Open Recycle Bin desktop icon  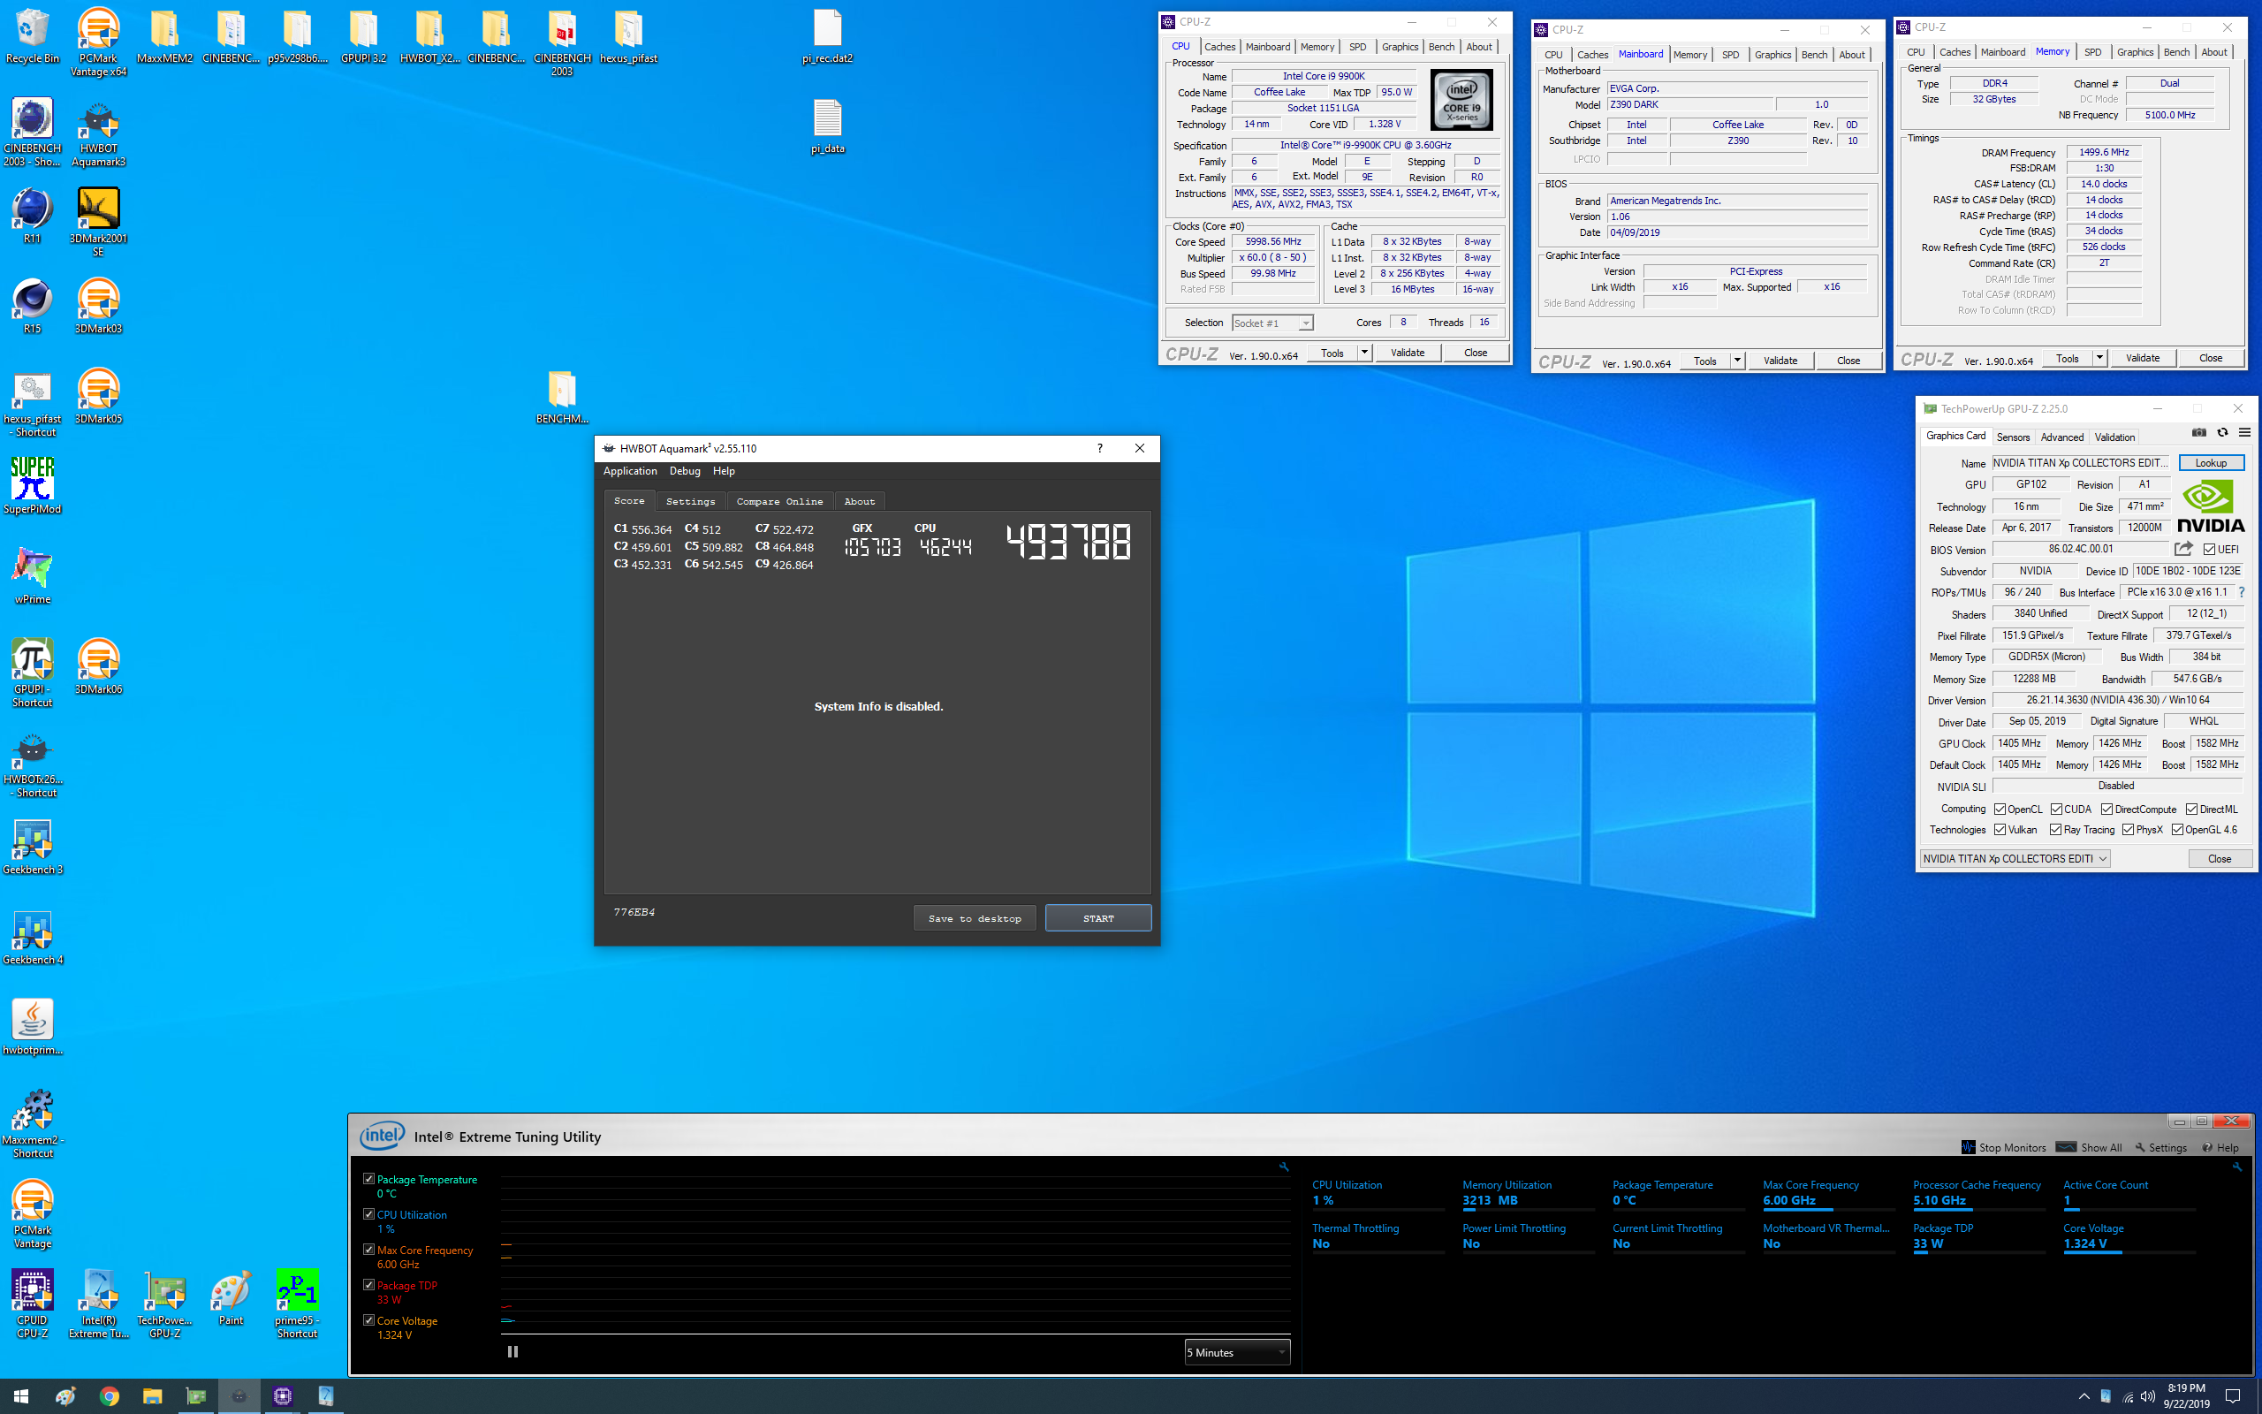32,35
